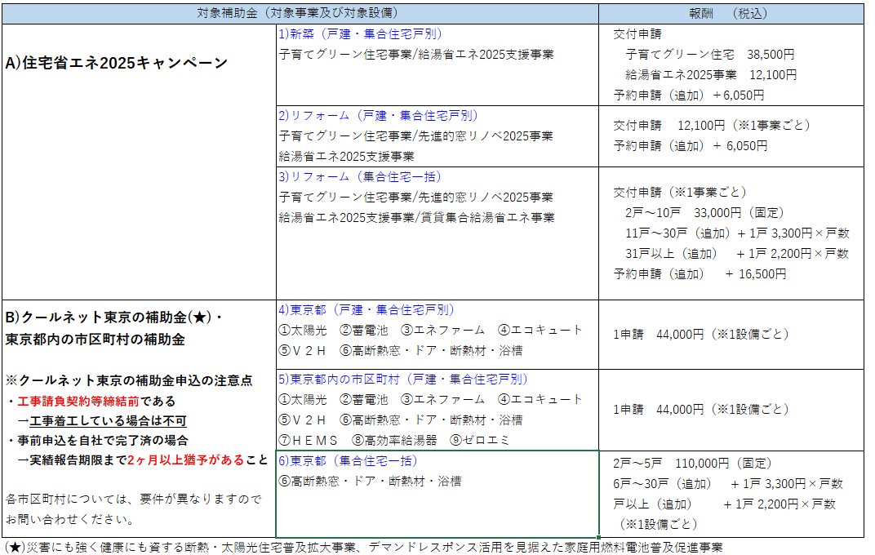
Task: Select the A)住宅省エネ2025キャンペーン heading
Action: 117,63
